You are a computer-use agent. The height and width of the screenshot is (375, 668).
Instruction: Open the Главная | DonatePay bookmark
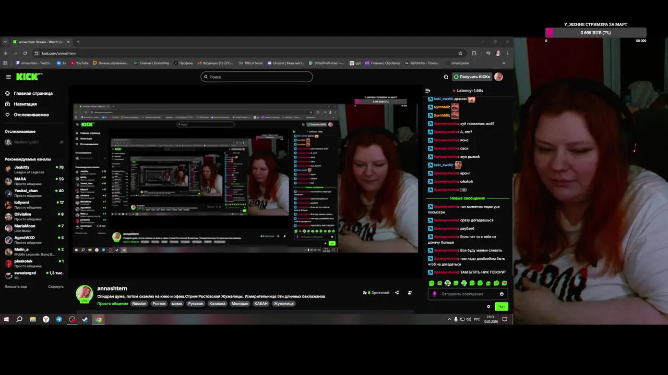click(x=152, y=63)
